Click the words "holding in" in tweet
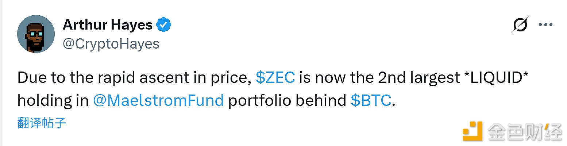567x146 pixels. click(53, 100)
